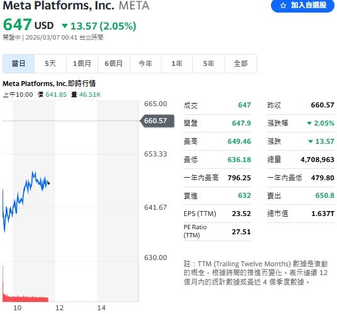Click the 630.00 y-axis label
This screenshot has height=314, width=337.
click(155, 257)
